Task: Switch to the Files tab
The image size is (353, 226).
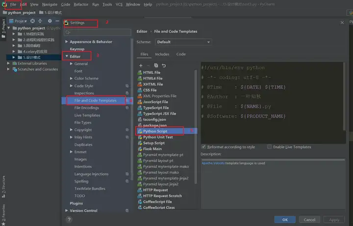Action: 144,54
